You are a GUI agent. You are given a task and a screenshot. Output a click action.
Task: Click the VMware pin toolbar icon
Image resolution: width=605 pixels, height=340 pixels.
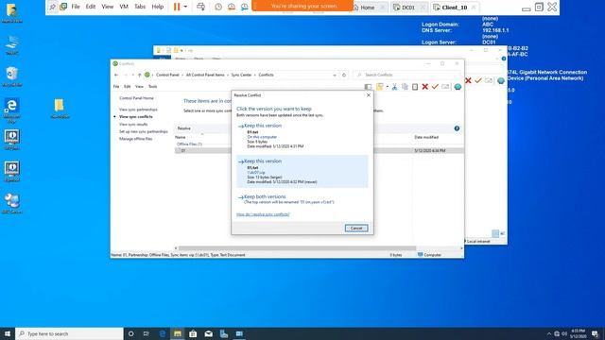click(x=53, y=7)
